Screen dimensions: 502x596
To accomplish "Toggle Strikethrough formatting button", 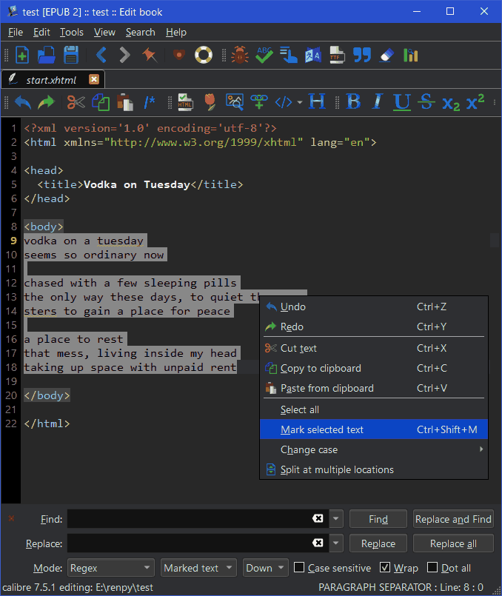I will pos(426,101).
